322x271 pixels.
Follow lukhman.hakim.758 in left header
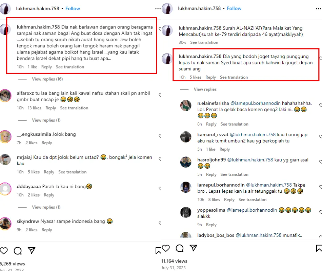point(73,8)
